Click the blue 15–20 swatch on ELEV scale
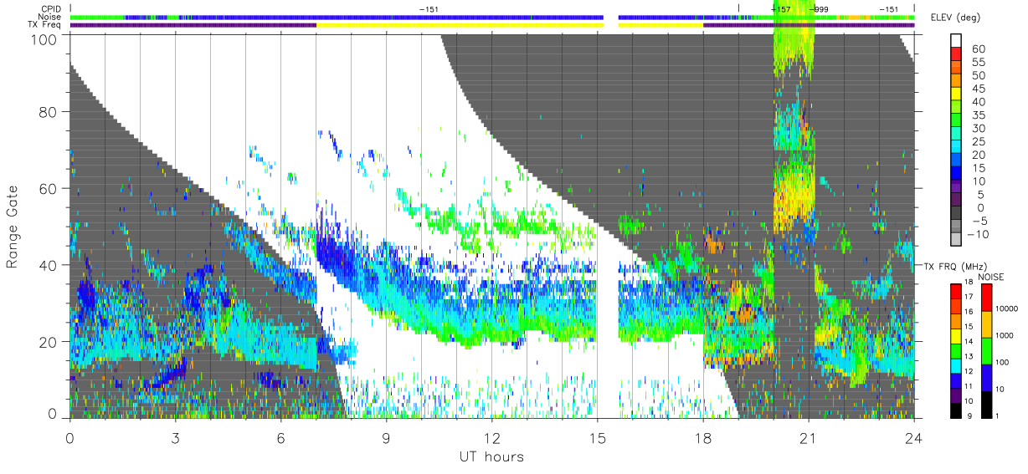The height and width of the screenshot is (474, 1028). tap(957, 161)
